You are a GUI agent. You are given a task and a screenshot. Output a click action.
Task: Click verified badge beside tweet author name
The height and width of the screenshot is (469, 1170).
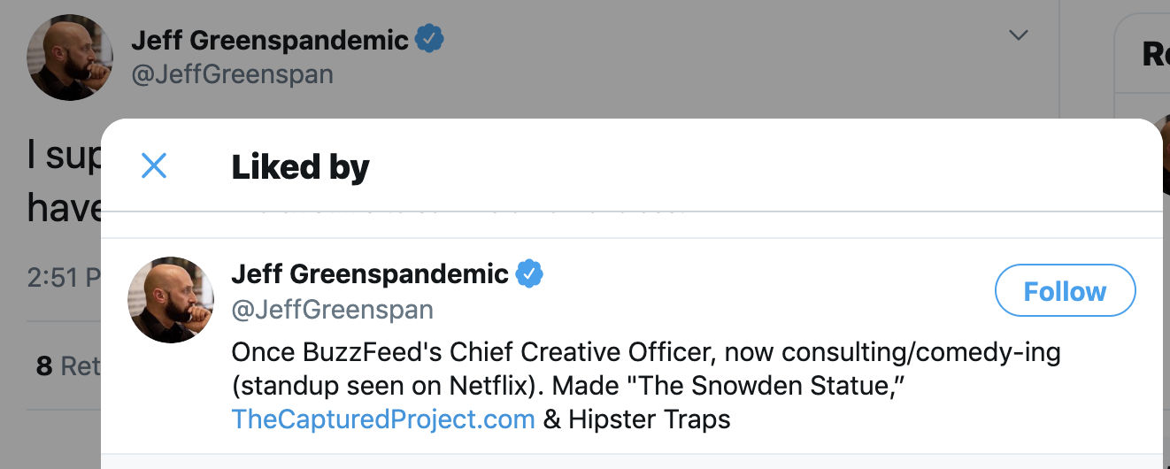click(x=429, y=39)
